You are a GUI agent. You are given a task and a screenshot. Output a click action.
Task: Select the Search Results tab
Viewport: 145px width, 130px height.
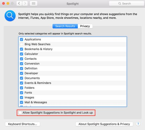tap(65, 26)
